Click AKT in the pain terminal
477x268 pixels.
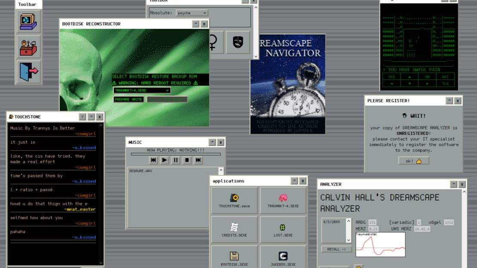(445, 76)
